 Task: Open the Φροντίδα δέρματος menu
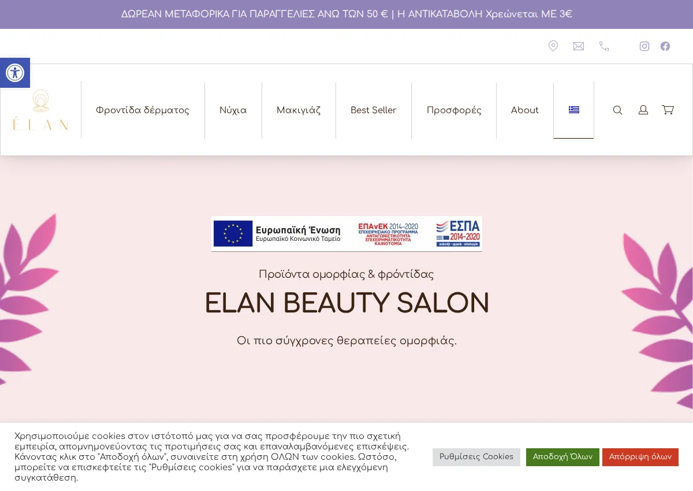click(x=143, y=110)
